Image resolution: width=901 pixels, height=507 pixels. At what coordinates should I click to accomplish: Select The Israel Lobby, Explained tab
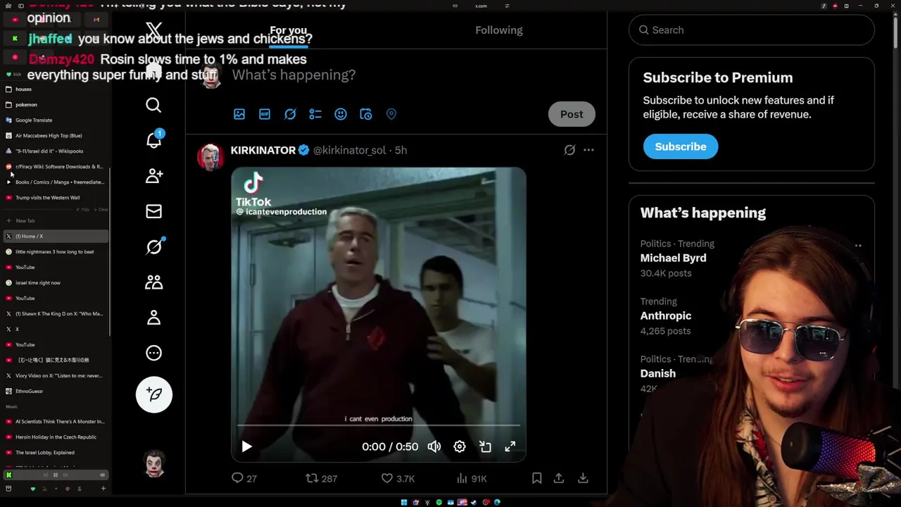tap(56, 452)
